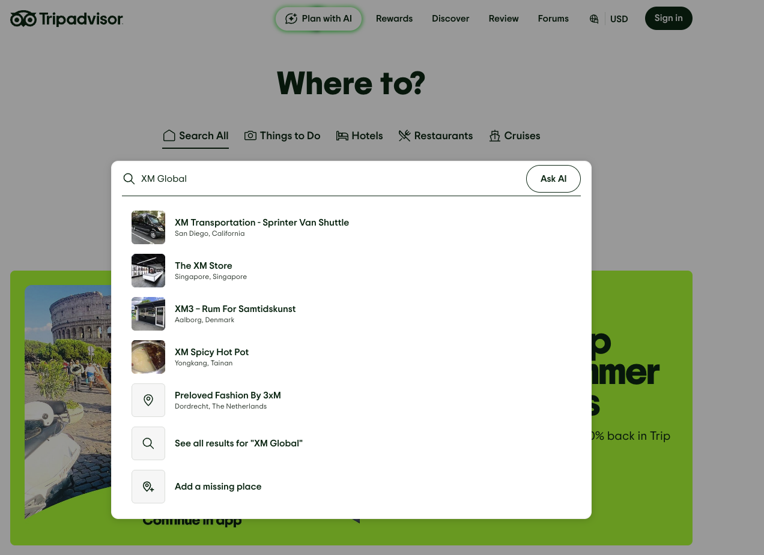Switch to the Cruises tab
The height and width of the screenshot is (555, 764).
pyautogui.click(x=514, y=136)
